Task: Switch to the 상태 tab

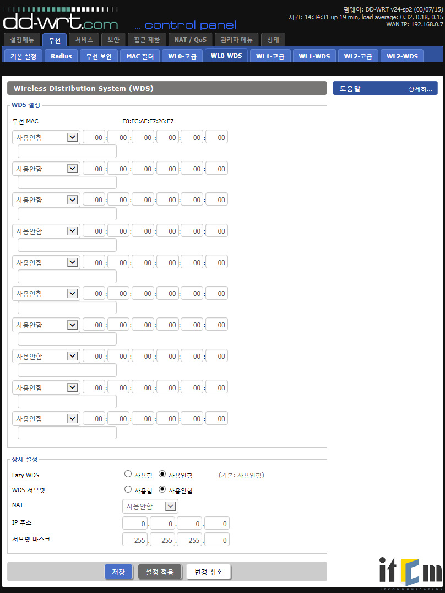Action: coord(273,40)
